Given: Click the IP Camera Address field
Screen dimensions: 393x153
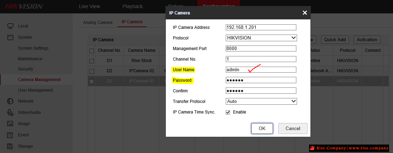Looking at the screenshot, I should (261, 27).
